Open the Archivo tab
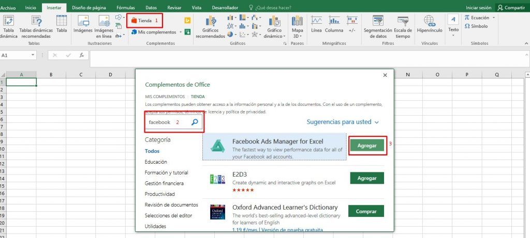 [x=8, y=7]
